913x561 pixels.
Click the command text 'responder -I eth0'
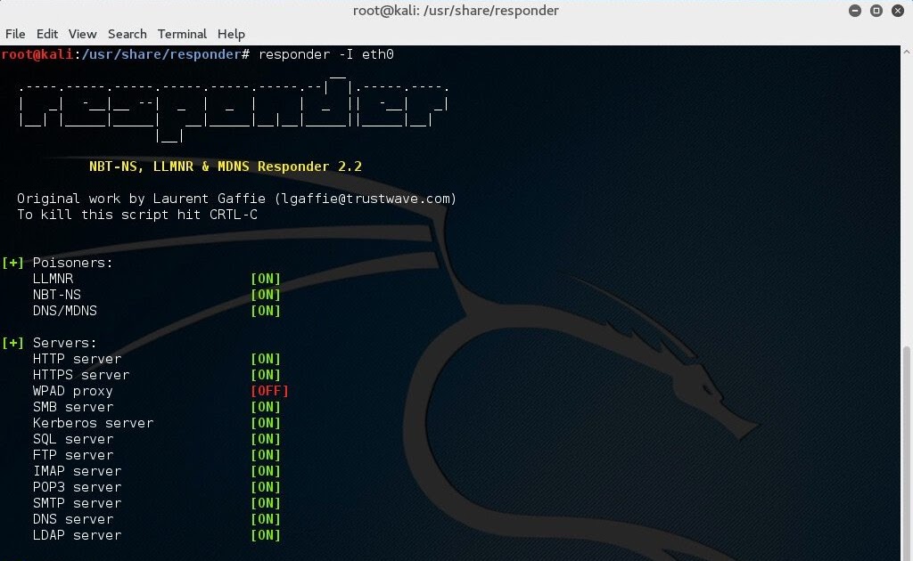(x=326, y=54)
